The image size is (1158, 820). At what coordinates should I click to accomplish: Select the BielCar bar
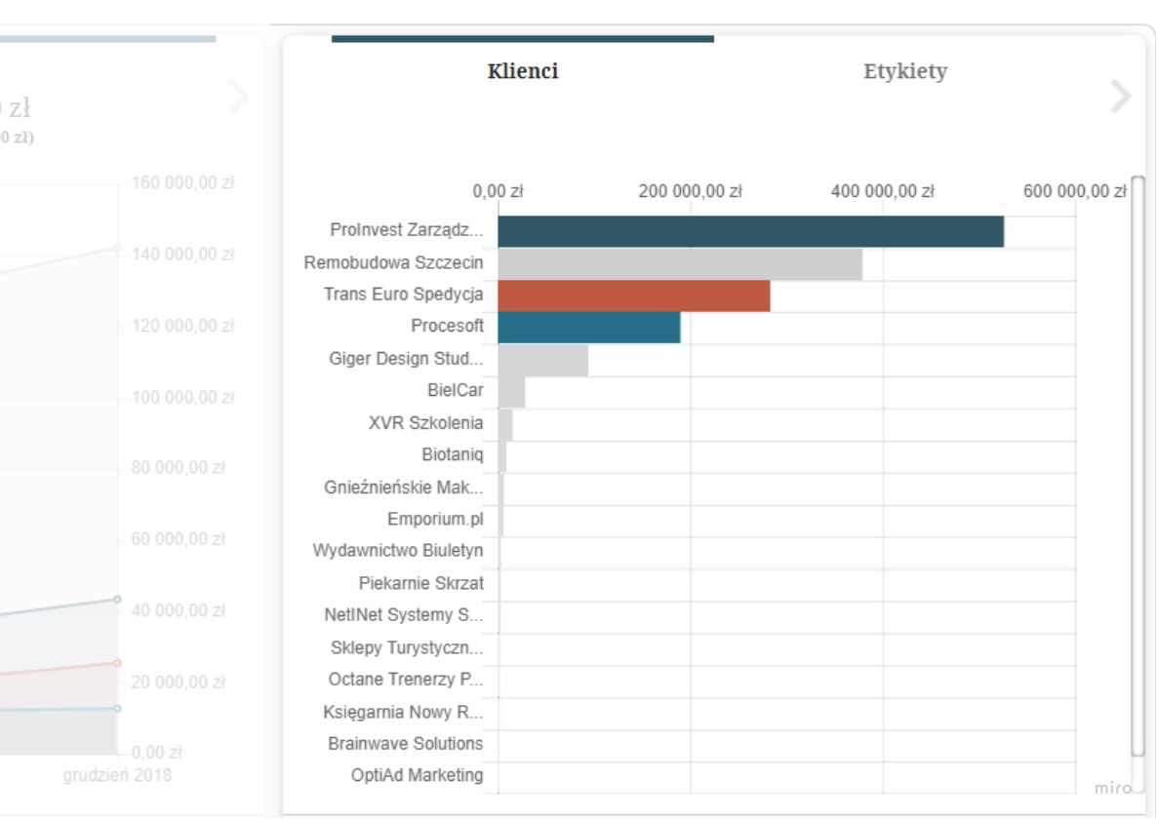[511, 392]
